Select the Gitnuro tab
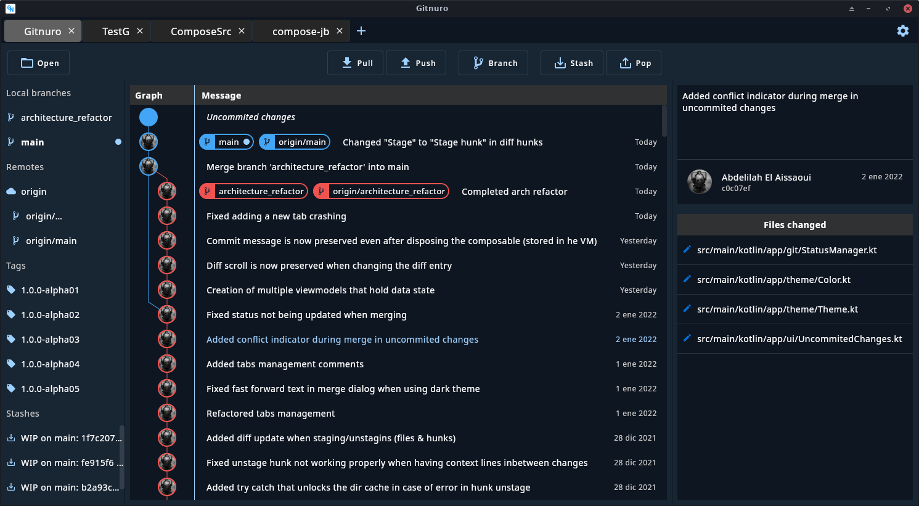The height and width of the screenshot is (506, 919). 43,31
